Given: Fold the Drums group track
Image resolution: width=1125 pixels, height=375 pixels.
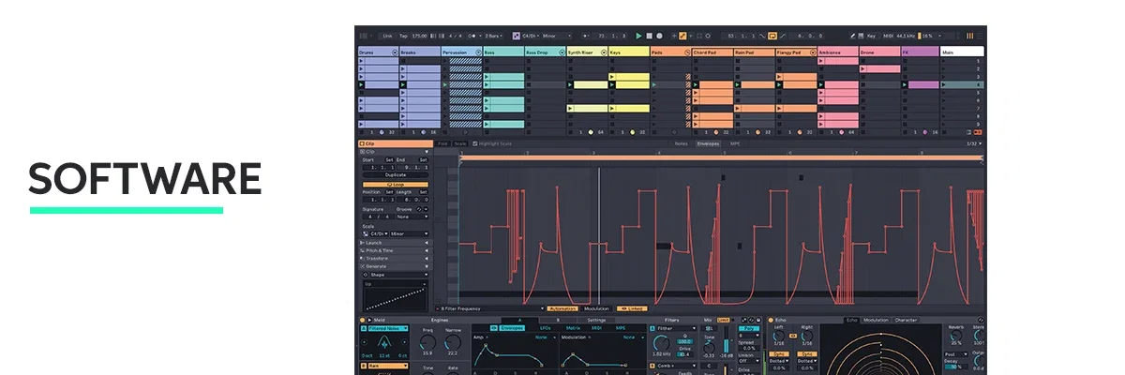Looking at the screenshot, I should [x=395, y=52].
